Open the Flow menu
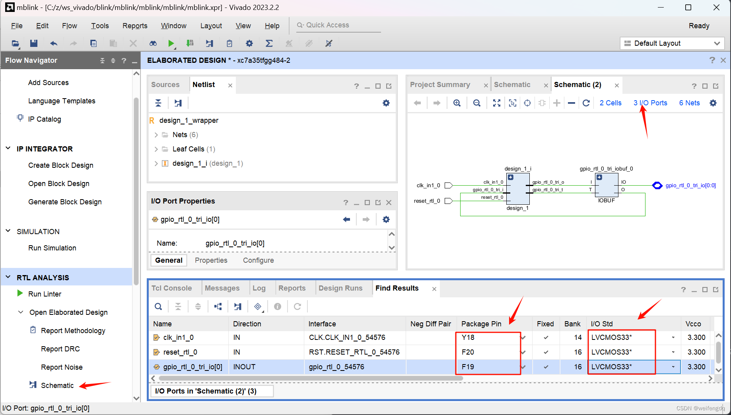This screenshot has height=415, width=731. point(70,26)
